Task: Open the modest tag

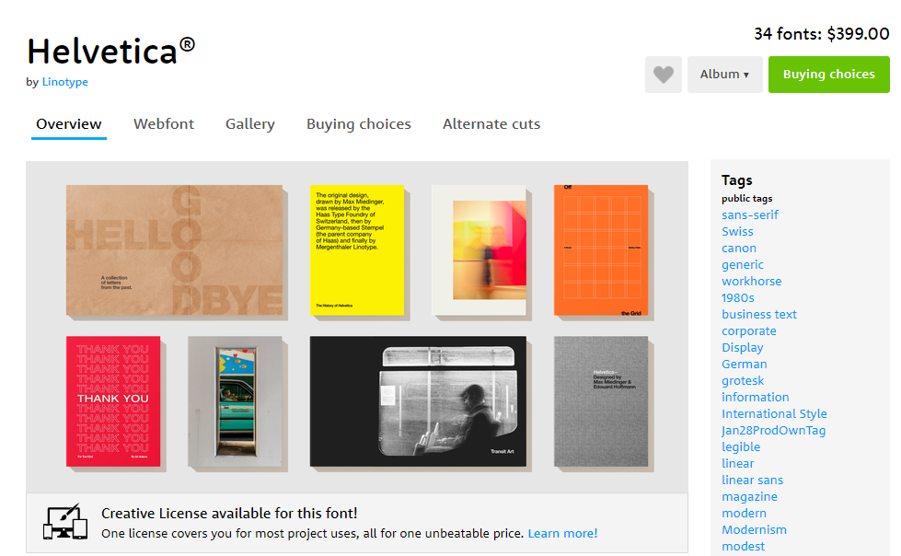Action: point(743,547)
